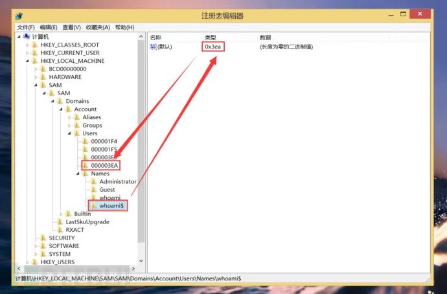Image resolution: width=447 pixels, height=294 pixels.
Task: Click the Aliases folder icon
Action: [x=76, y=117]
